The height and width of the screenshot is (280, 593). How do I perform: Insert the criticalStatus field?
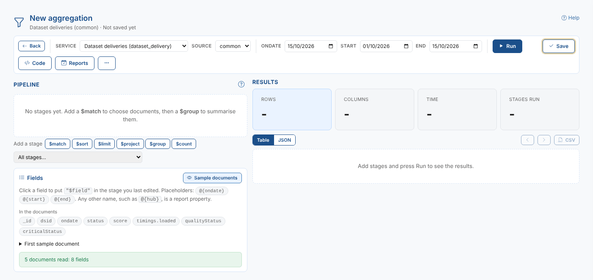pyautogui.click(x=42, y=232)
